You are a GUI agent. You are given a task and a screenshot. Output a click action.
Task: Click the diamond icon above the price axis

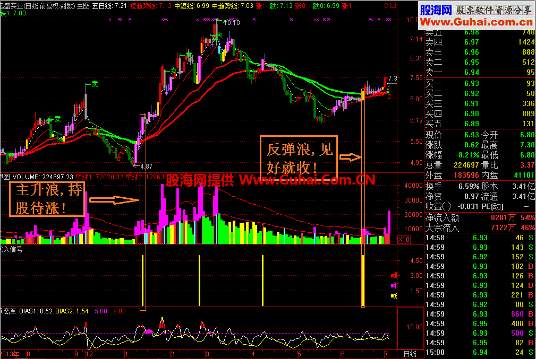386,5
